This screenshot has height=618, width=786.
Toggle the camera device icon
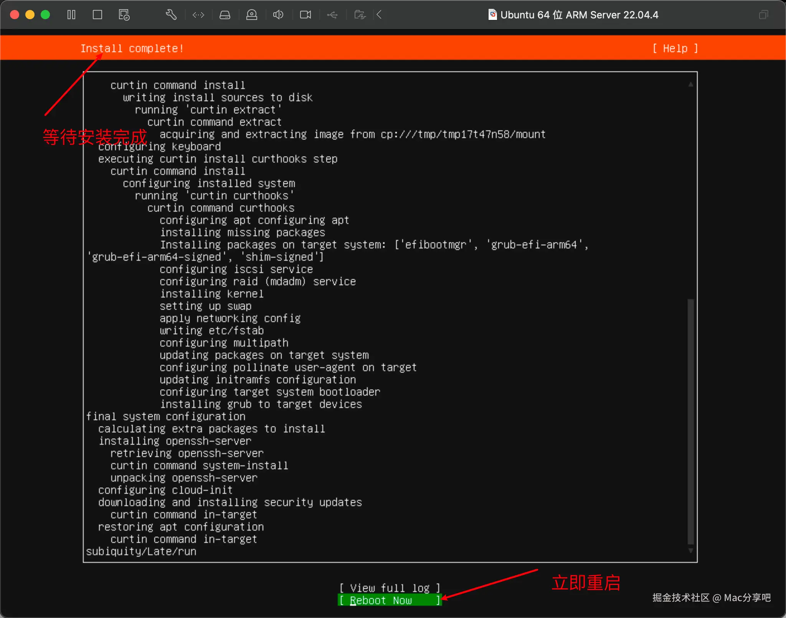click(x=305, y=15)
